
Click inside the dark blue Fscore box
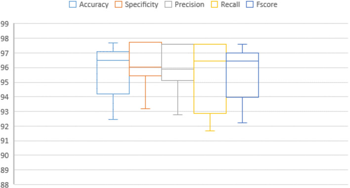tap(242, 75)
